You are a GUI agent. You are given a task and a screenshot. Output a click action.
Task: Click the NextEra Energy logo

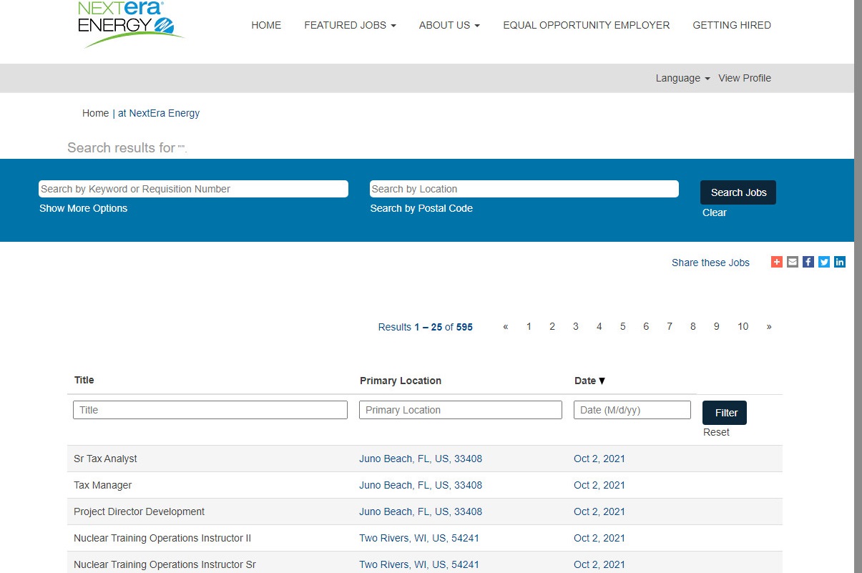[131, 25]
